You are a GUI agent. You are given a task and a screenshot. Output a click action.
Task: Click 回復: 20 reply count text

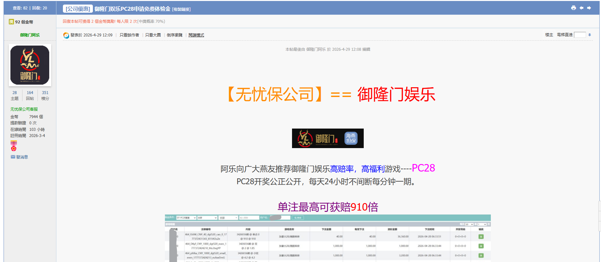tap(40, 8)
